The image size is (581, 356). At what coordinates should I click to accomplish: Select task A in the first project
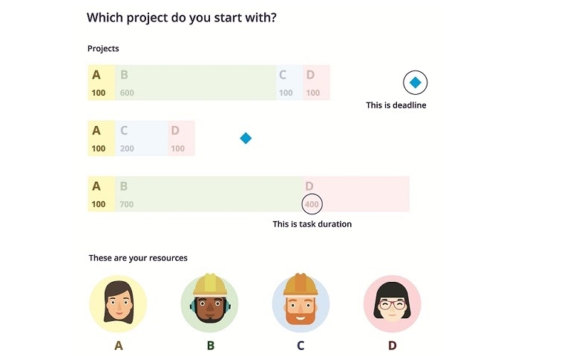pyautogui.click(x=101, y=82)
